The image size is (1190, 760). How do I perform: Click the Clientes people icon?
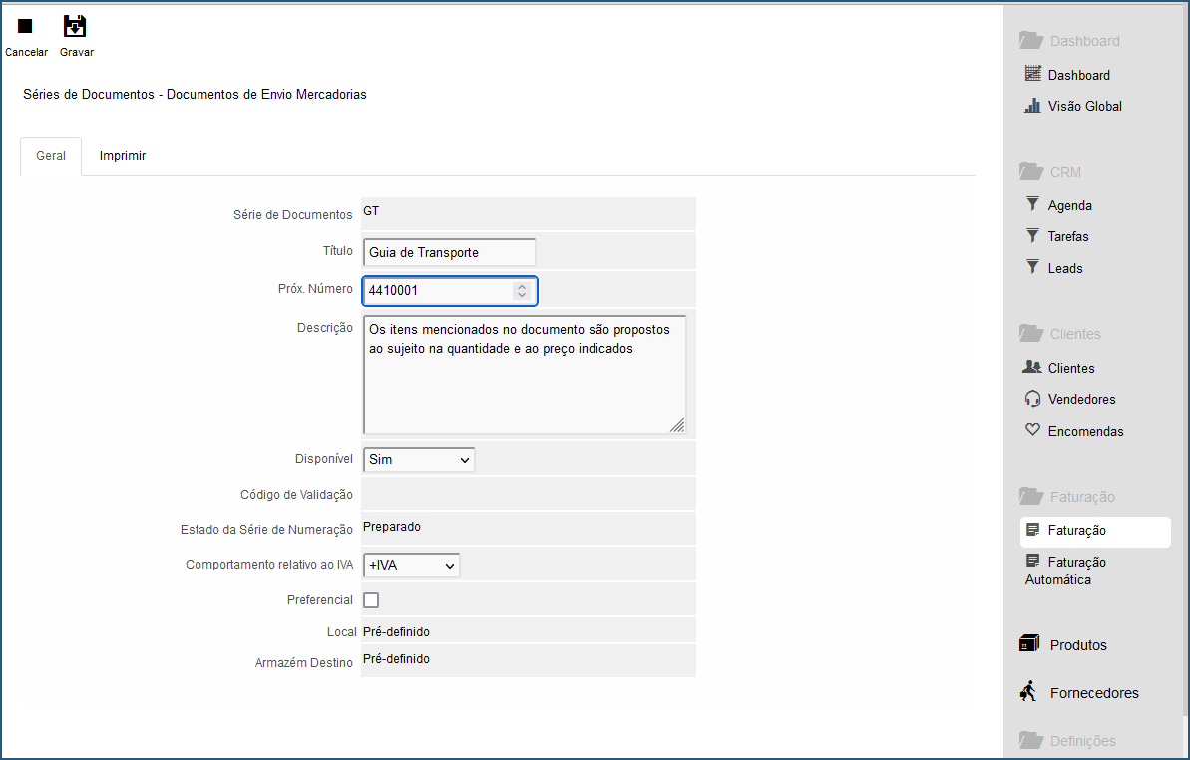coord(1032,367)
